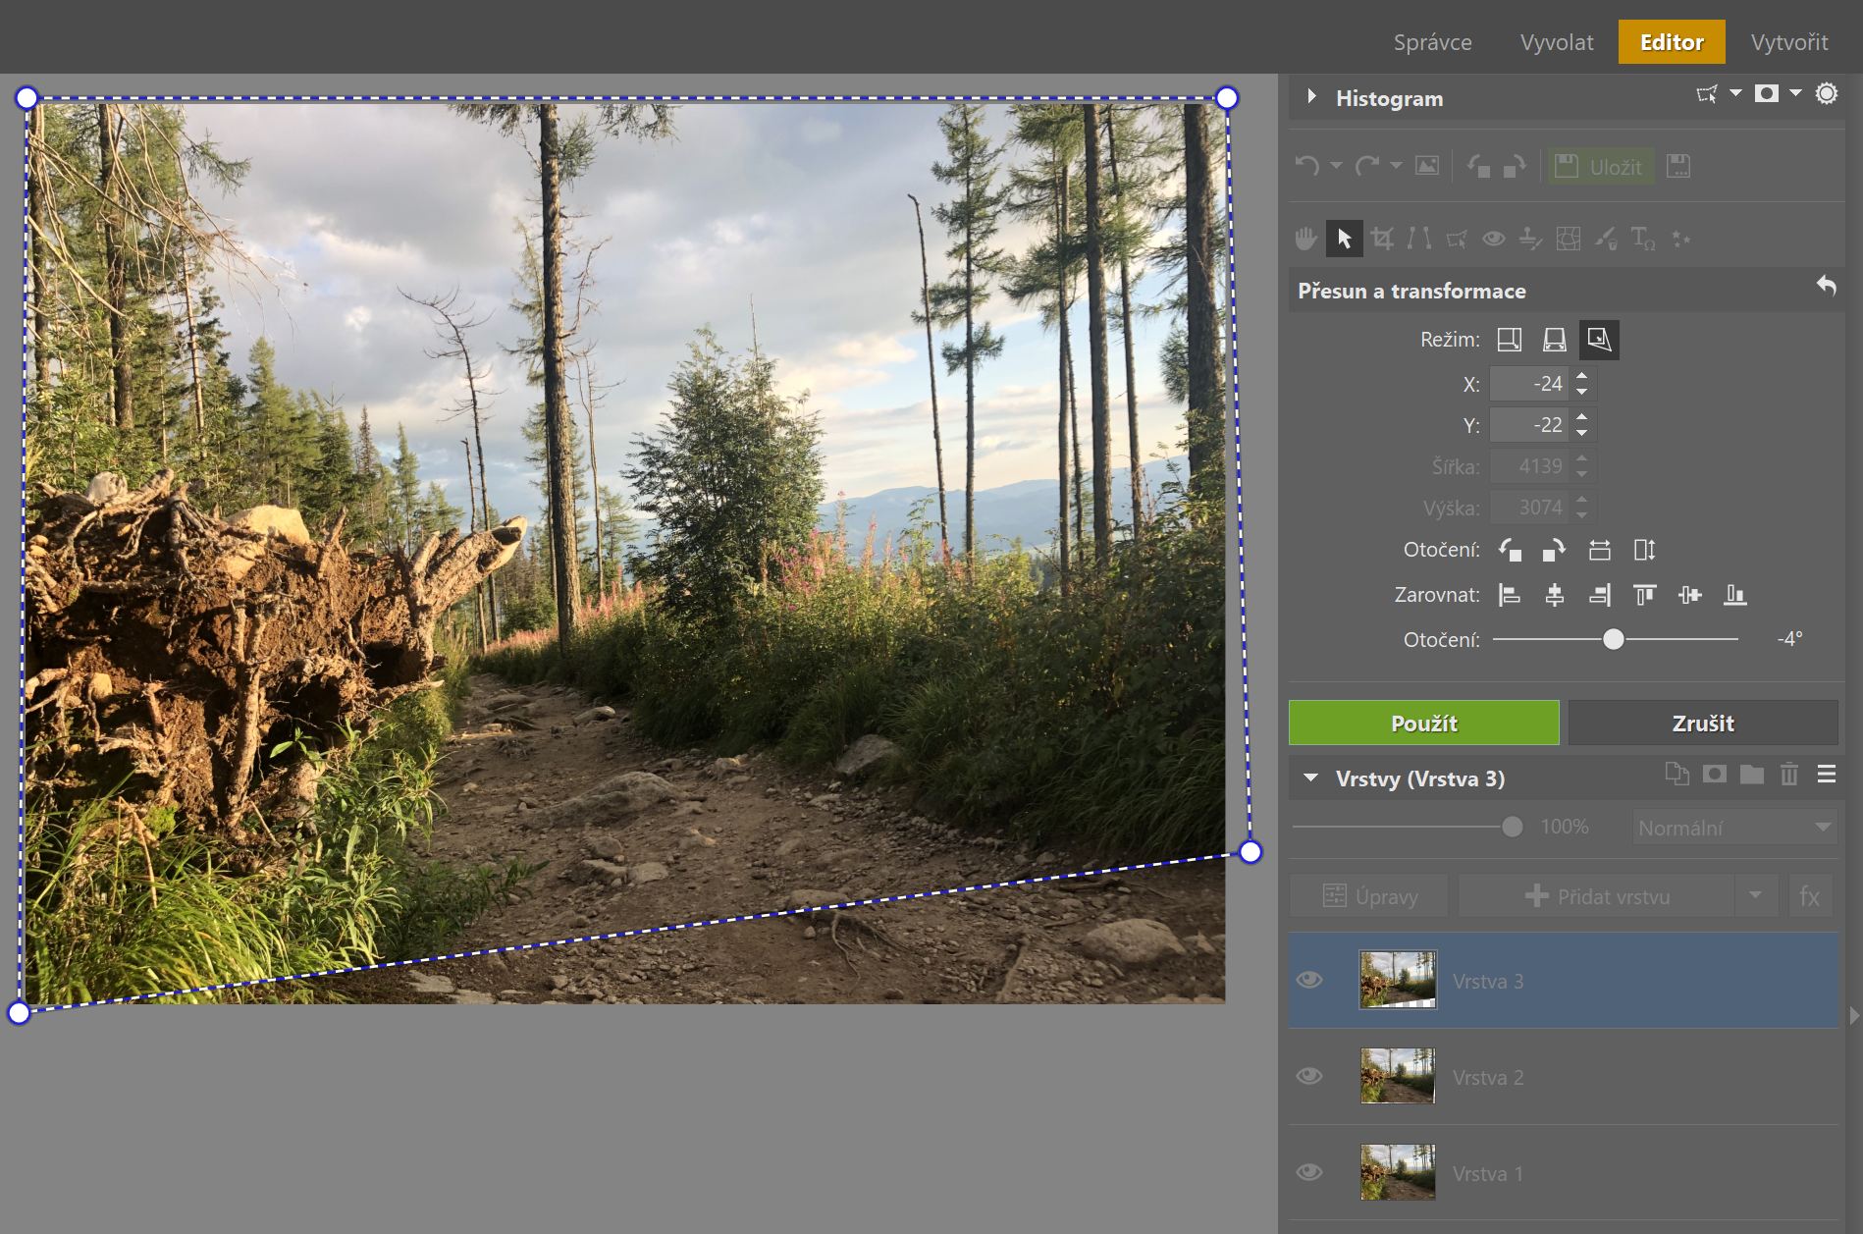Open the redo history dropdown arrow
Screen dimensions: 1863x1234
pyautogui.click(x=1396, y=166)
